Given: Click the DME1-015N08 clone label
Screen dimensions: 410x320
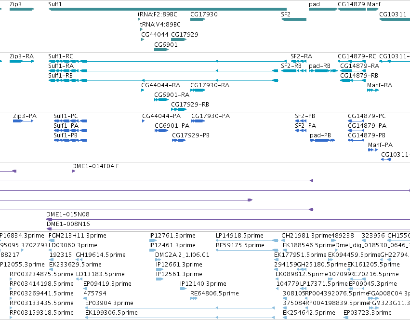Looking at the screenshot, I should tap(68, 214).
